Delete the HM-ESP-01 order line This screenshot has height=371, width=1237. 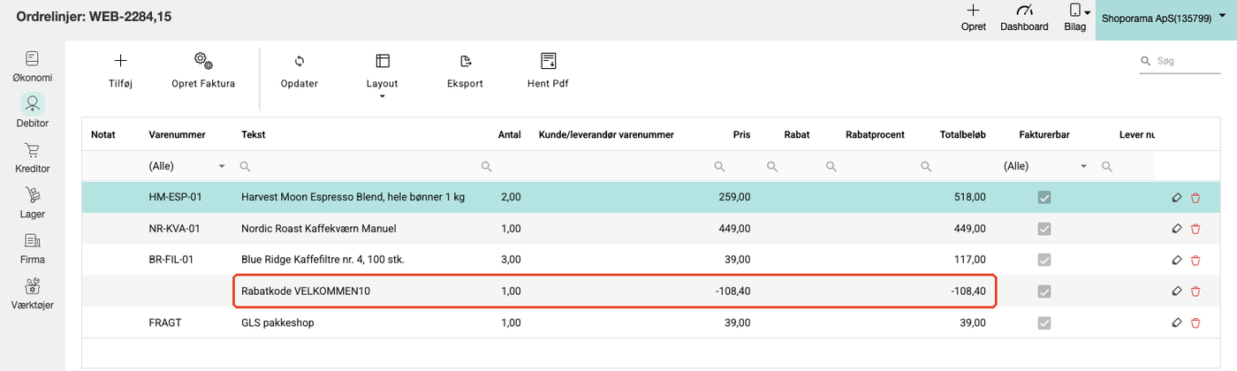(1195, 198)
